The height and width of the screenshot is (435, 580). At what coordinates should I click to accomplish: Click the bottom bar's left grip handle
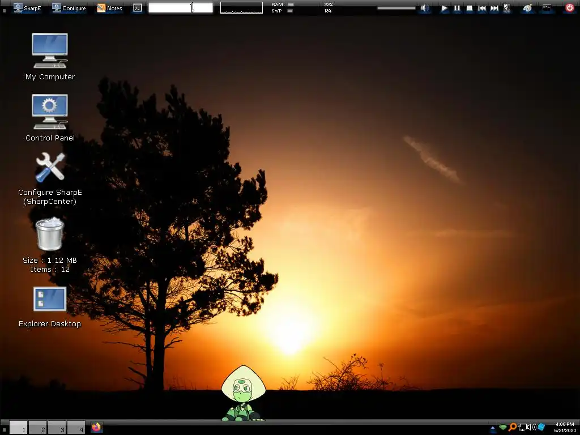click(x=3, y=430)
